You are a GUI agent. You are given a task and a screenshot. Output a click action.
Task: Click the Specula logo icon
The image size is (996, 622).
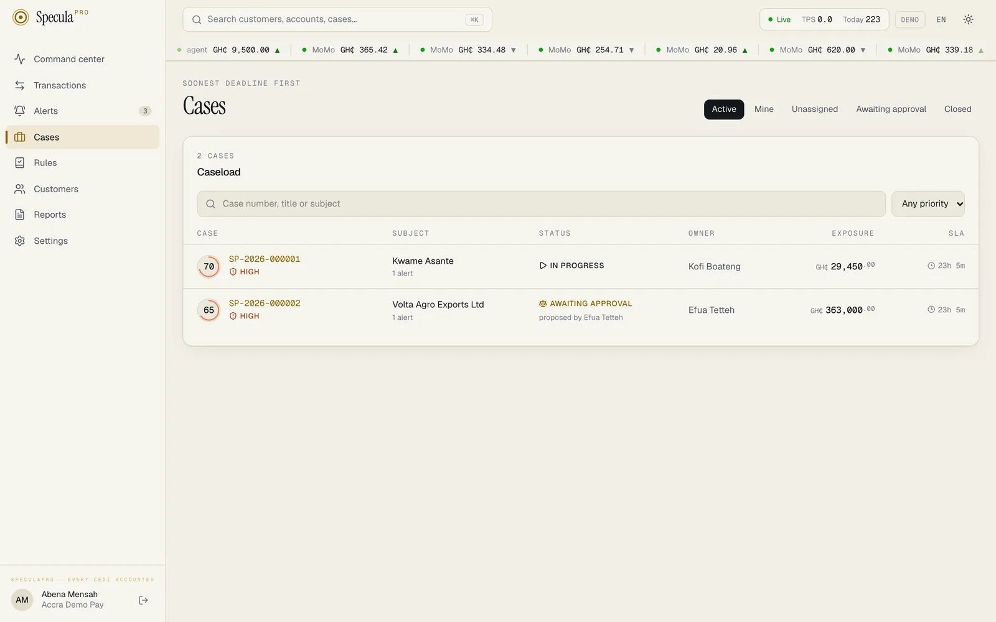click(21, 17)
